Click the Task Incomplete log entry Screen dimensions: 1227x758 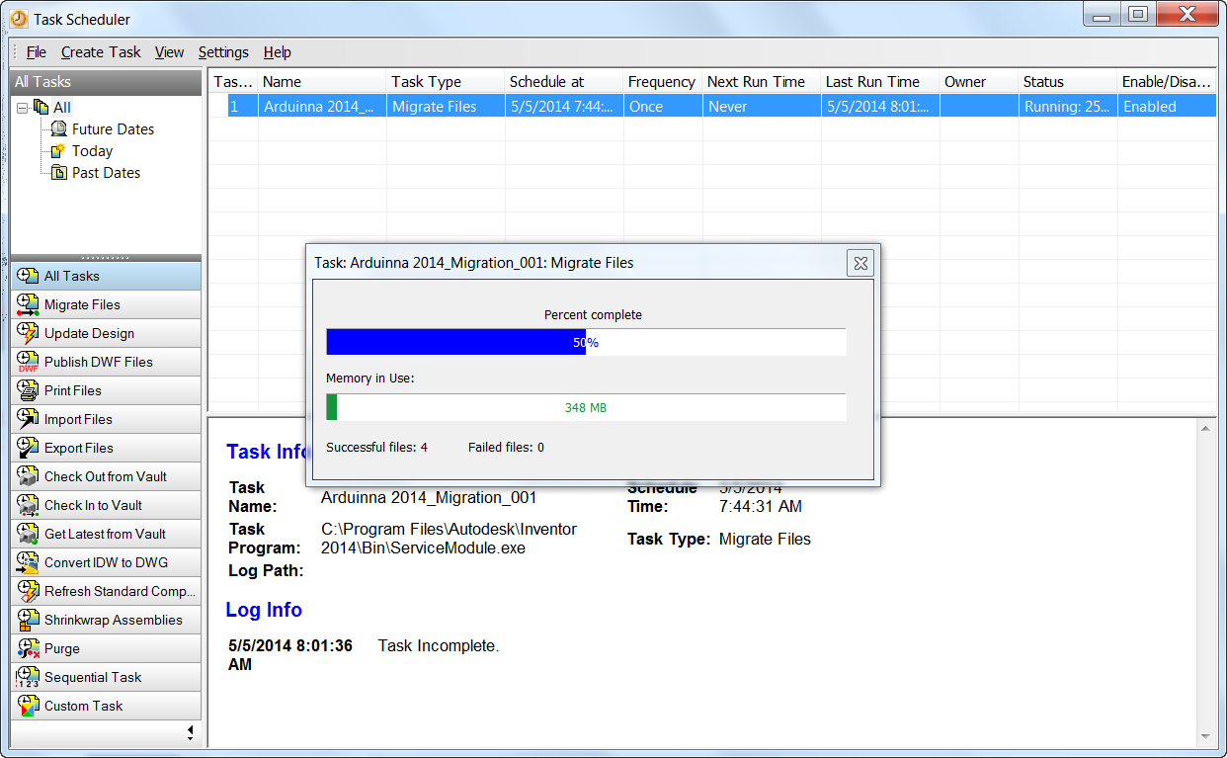click(439, 645)
